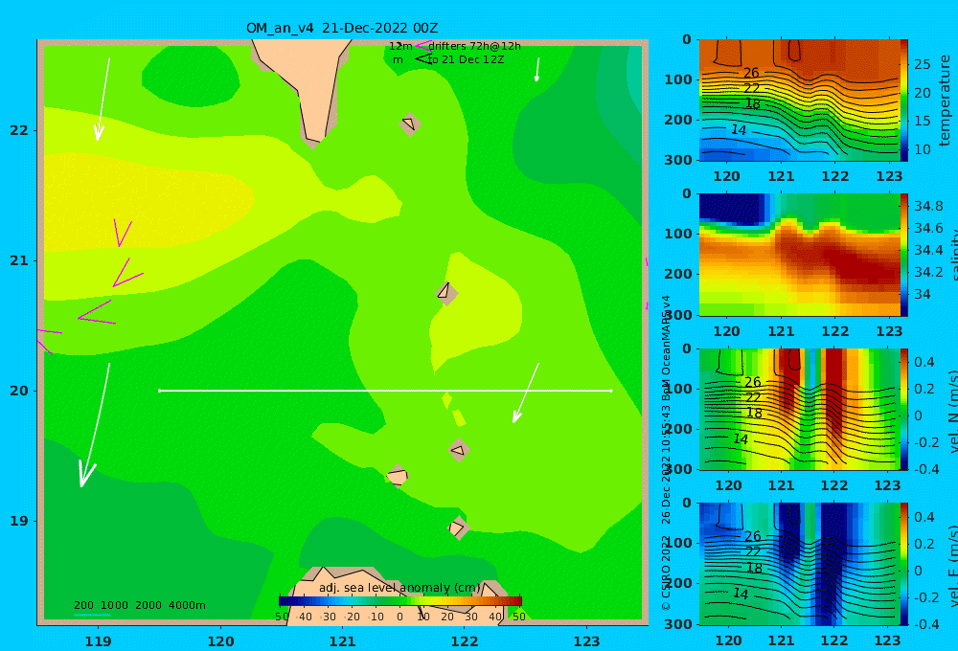Click longitude label 123 under the main map
958x651 pixels.
tap(586, 641)
